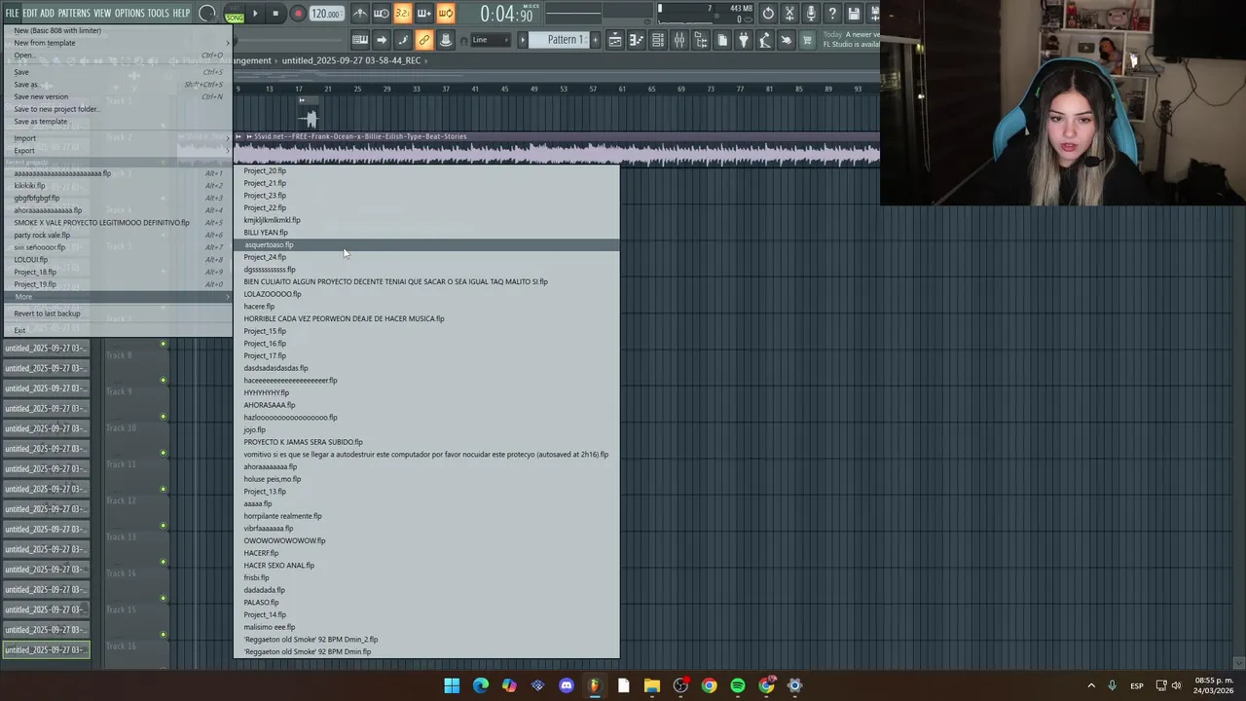Toggle the PAT/SONG mode switch
Viewport: 1246px width, 701px height.
coord(235,14)
